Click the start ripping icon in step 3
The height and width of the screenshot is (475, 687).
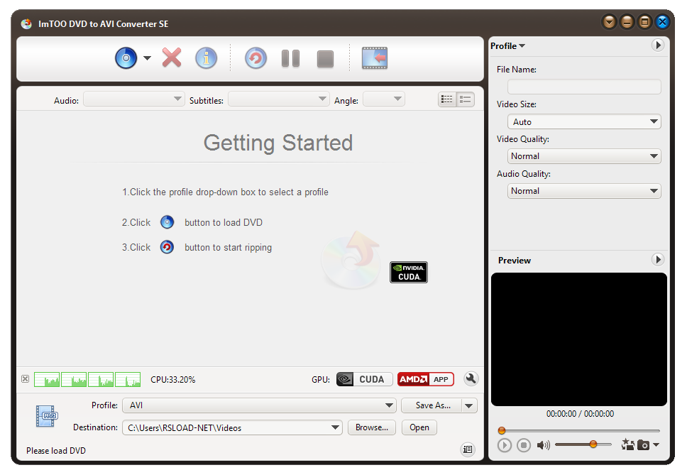click(x=167, y=247)
